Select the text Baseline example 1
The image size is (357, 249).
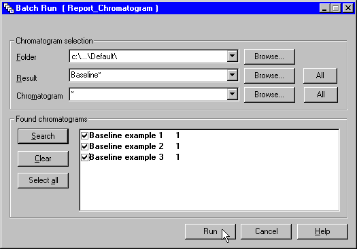tap(126, 135)
